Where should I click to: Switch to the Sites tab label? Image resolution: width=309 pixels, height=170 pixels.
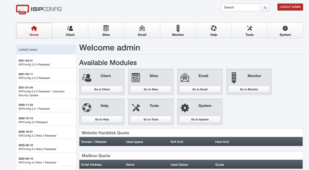pos(106,35)
